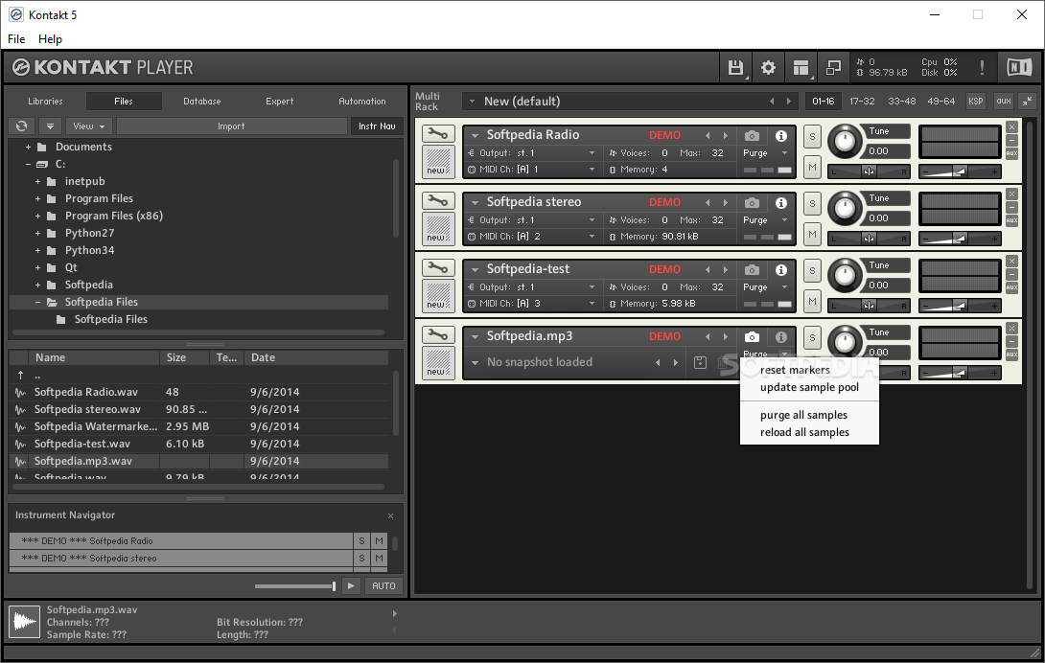
Task: Open the wrench edit icon for Softpedia stereo
Action: click(438, 201)
